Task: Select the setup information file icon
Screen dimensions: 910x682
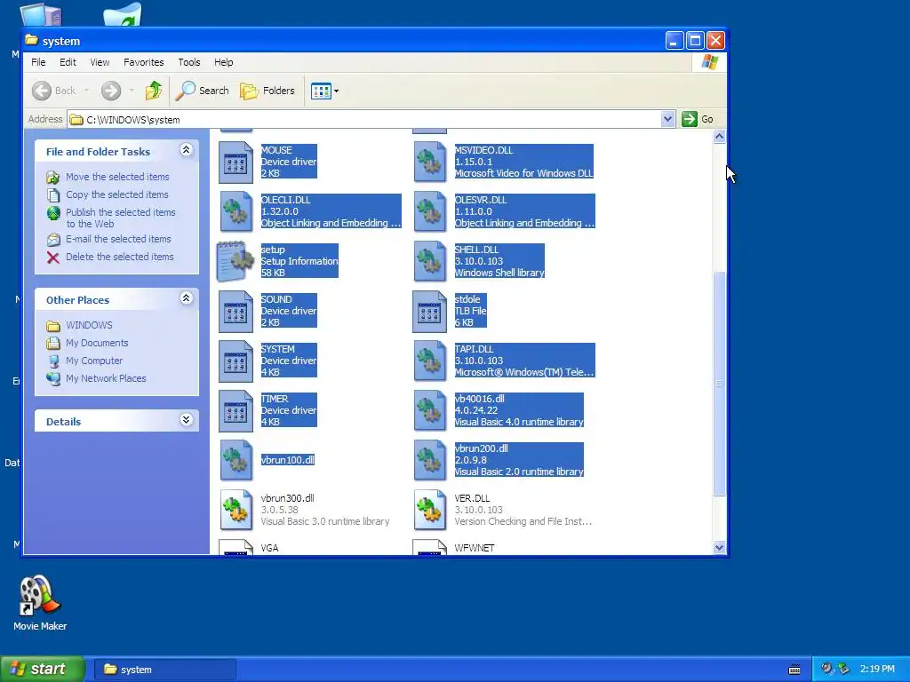Action: point(235,262)
